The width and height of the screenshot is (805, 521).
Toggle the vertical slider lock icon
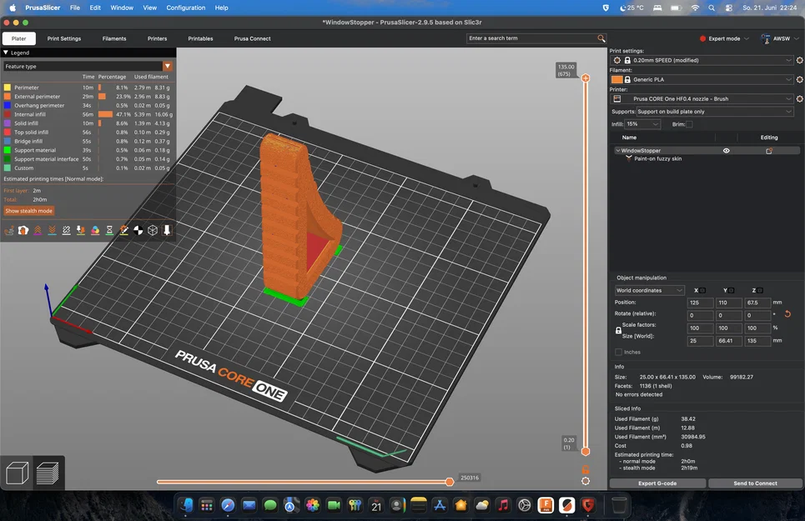(586, 469)
